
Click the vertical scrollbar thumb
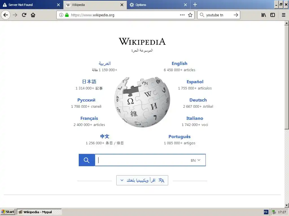(287, 77)
